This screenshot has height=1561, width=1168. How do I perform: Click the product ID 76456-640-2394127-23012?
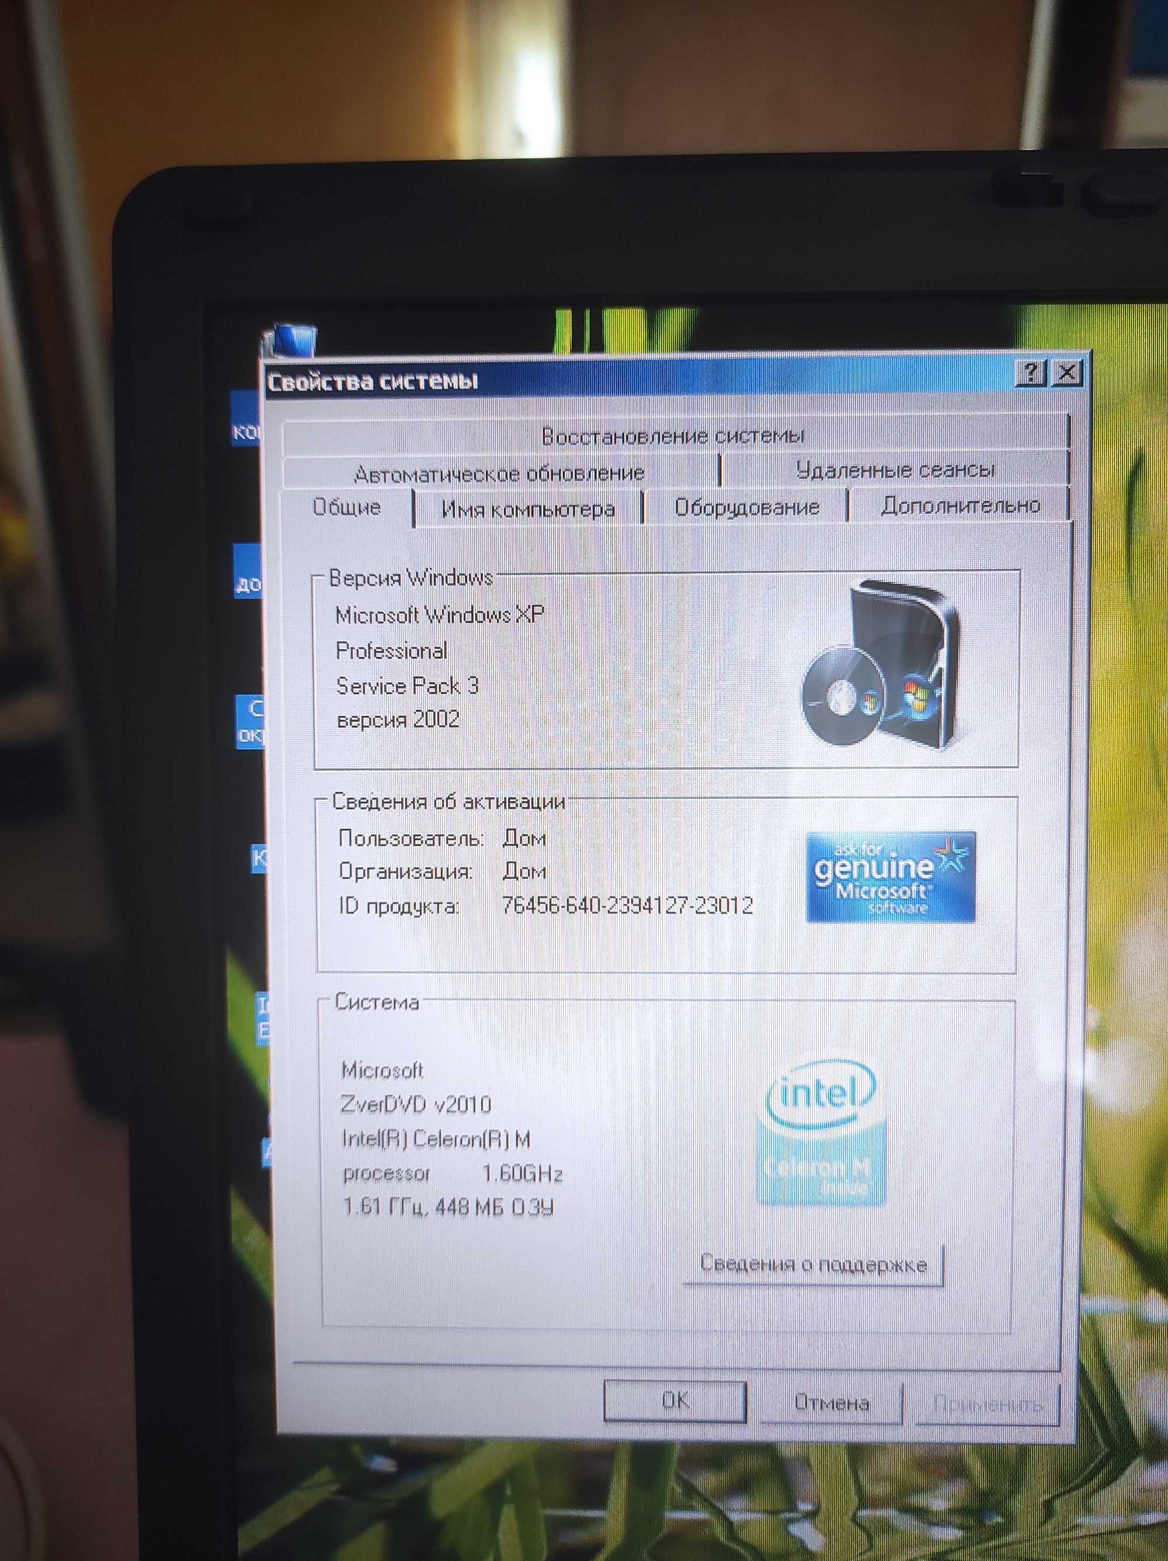[627, 905]
